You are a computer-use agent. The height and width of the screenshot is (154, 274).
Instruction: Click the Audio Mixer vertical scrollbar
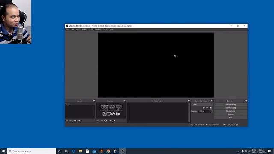click(x=189, y=113)
